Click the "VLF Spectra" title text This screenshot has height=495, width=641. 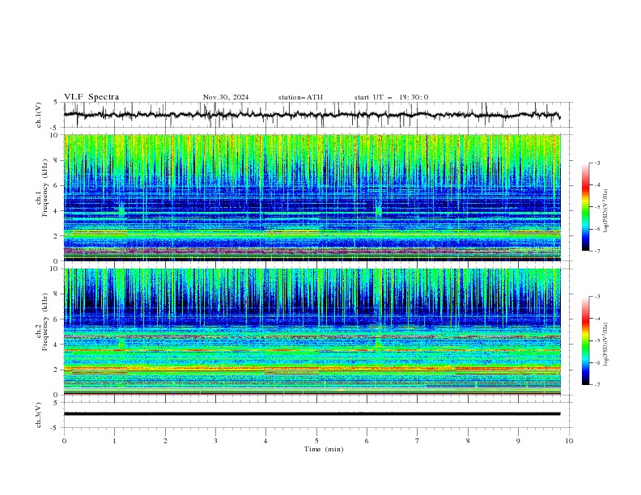(91, 97)
